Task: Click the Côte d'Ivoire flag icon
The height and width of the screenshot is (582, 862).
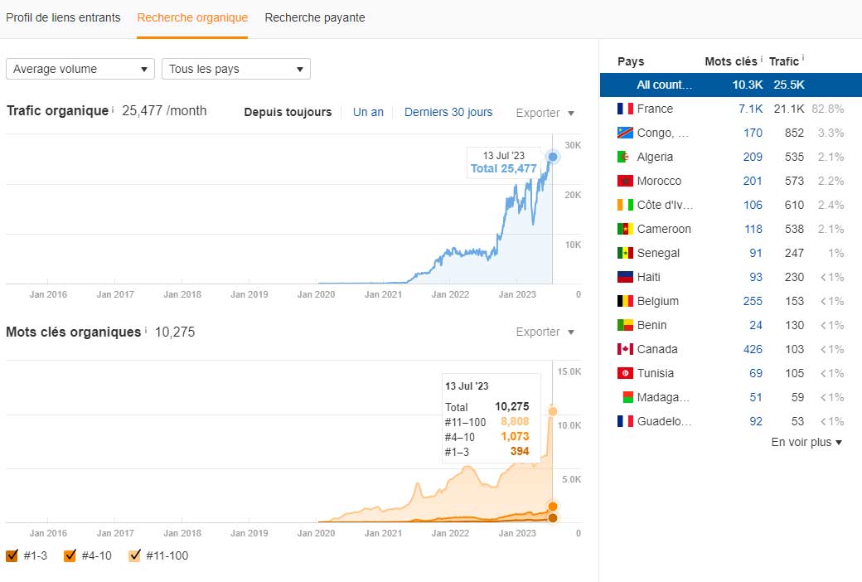Action: point(625,205)
